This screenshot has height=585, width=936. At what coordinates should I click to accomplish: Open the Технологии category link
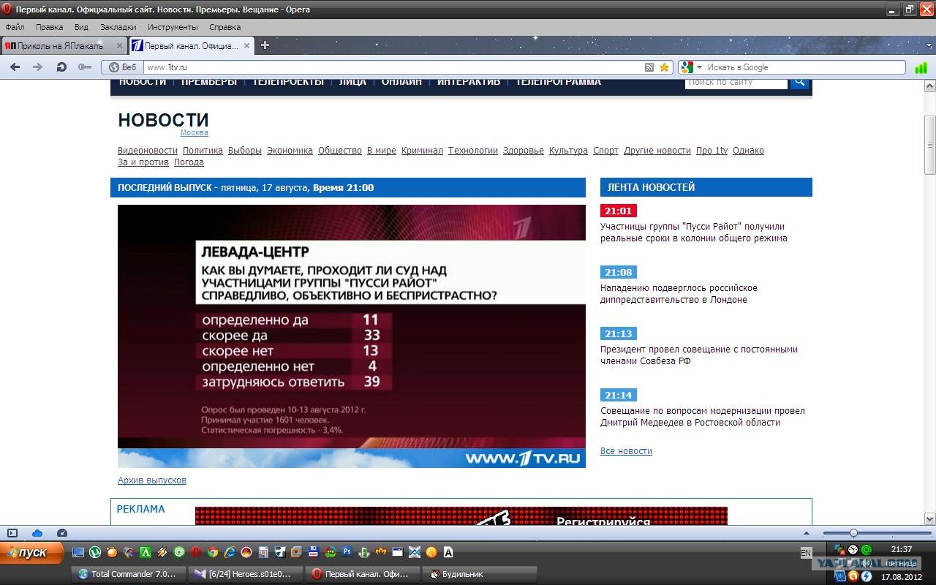point(473,151)
